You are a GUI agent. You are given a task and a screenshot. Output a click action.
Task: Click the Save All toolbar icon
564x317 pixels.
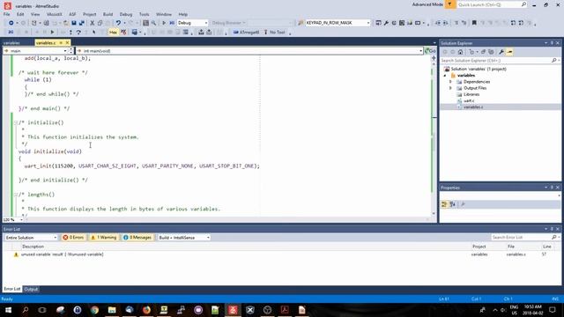[x=82, y=23]
